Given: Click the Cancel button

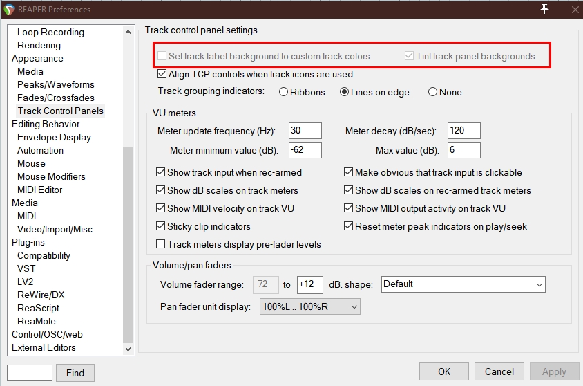Looking at the screenshot, I should coord(499,371).
